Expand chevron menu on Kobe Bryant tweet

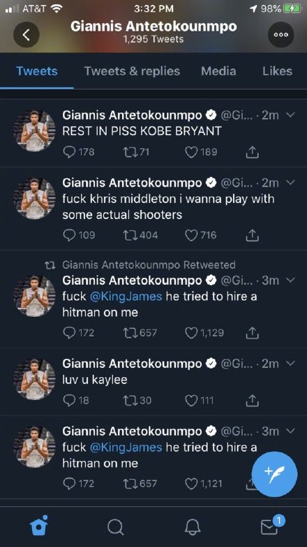tap(292, 115)
